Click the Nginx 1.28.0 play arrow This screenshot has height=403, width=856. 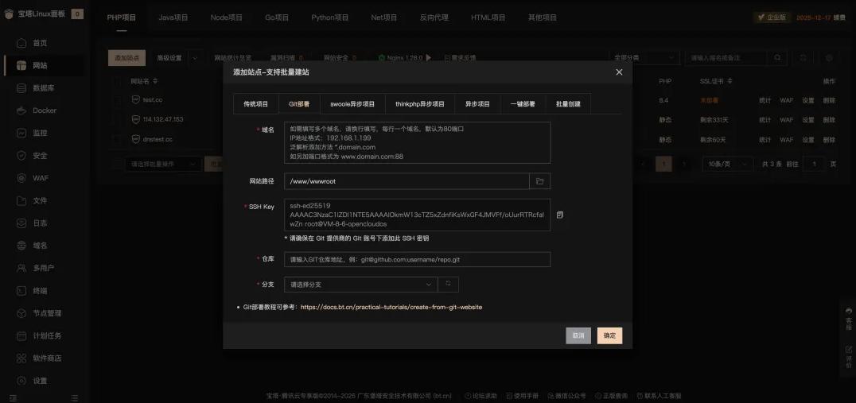429,57
